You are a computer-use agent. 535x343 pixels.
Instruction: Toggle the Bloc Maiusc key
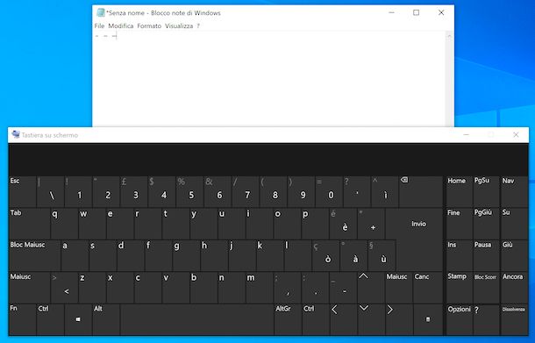pos(35,255)
